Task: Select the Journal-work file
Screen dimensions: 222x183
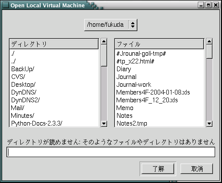Action: point(134,85)
